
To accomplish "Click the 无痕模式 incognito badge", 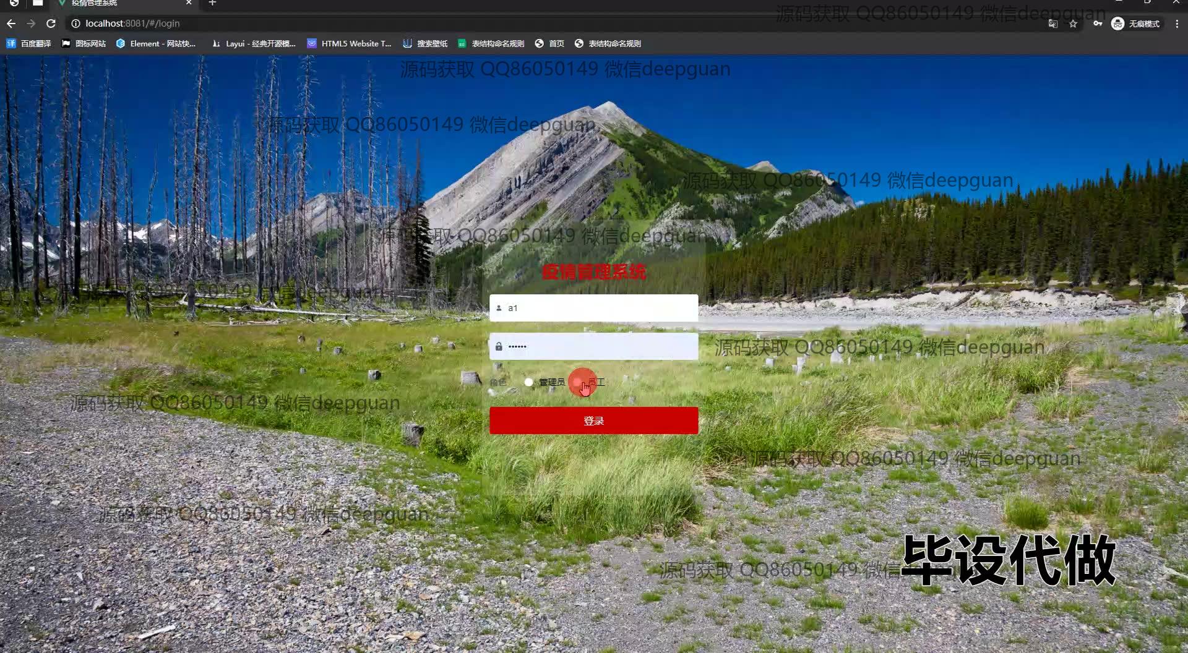I will pos(1136,23).
